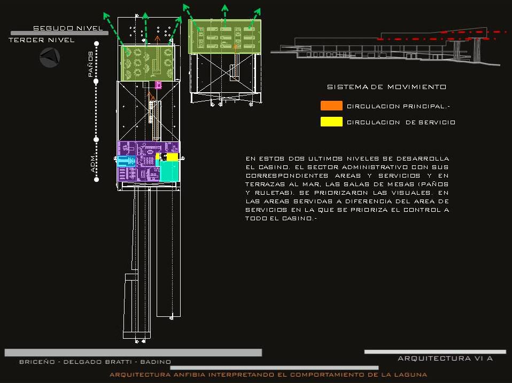512x383 pixels.
Task: Click the small magenta element in plan
Action: (158, 85)
